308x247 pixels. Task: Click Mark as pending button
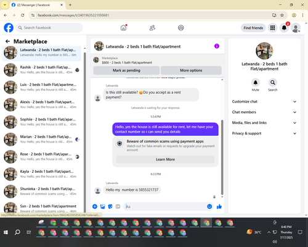coord(126,70)
